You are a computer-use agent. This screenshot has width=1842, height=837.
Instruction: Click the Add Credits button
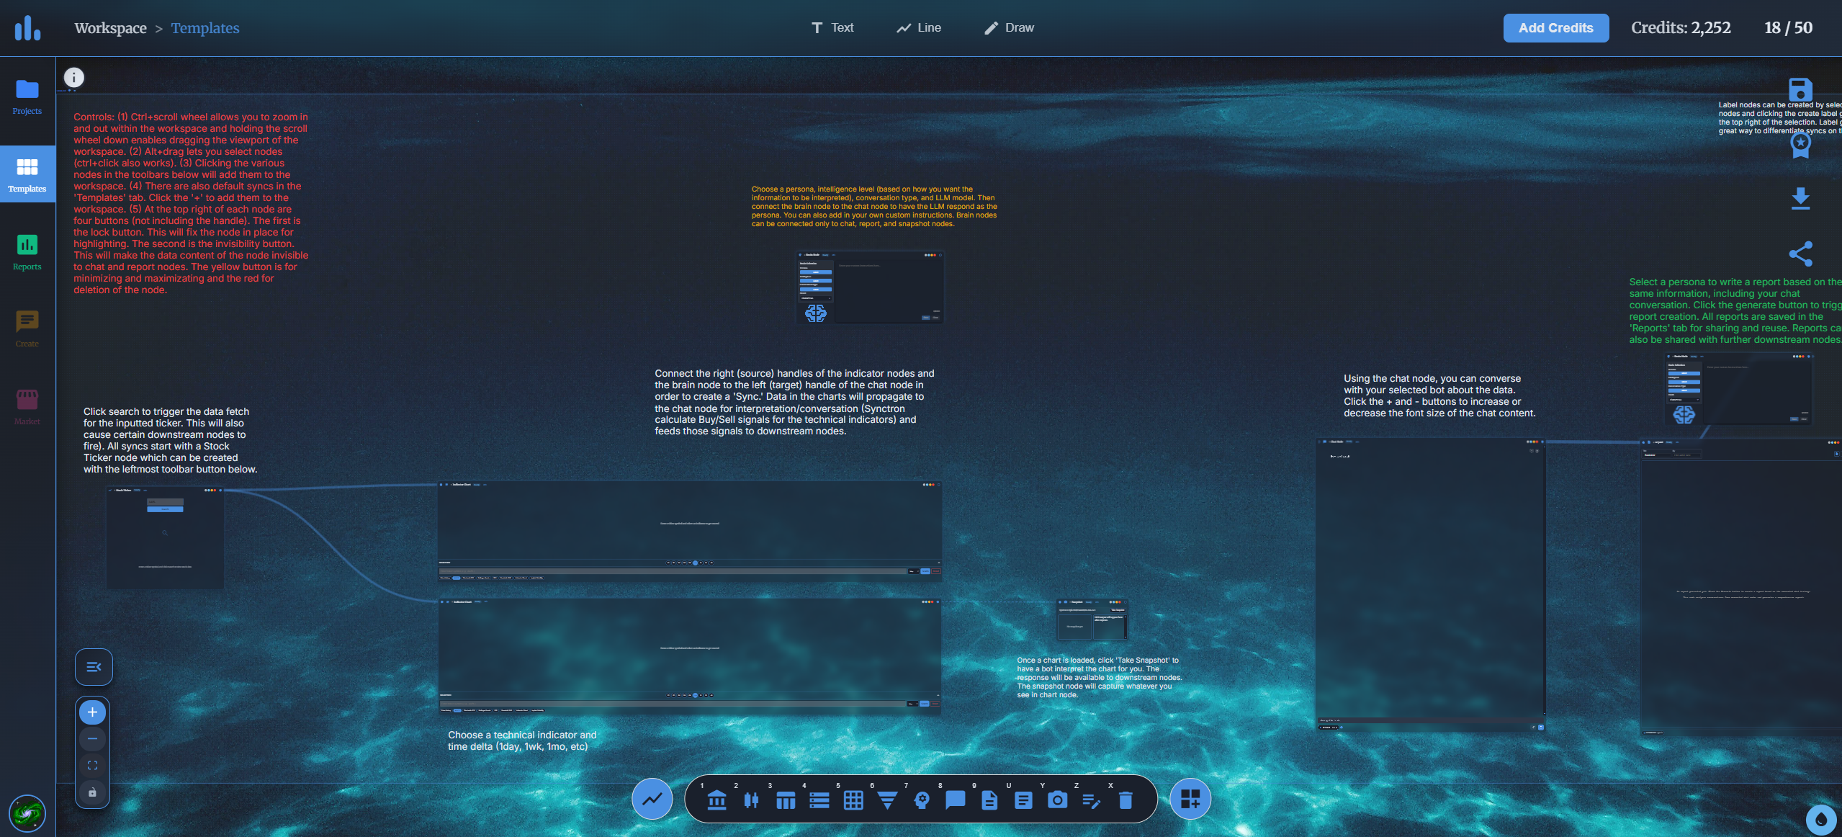(1555, 27)
